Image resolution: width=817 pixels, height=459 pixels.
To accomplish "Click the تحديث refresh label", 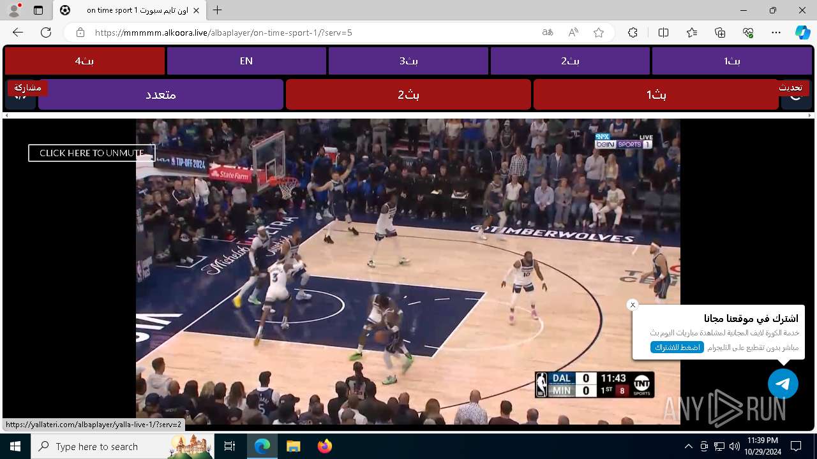I will (x=790, y=87).
